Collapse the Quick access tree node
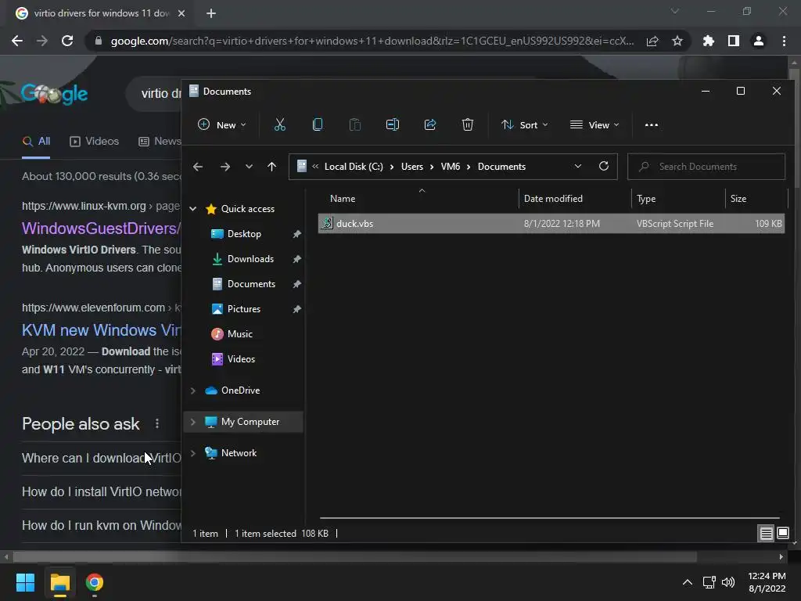This screenshot has width=801, height=601. (x=192, y=208)
